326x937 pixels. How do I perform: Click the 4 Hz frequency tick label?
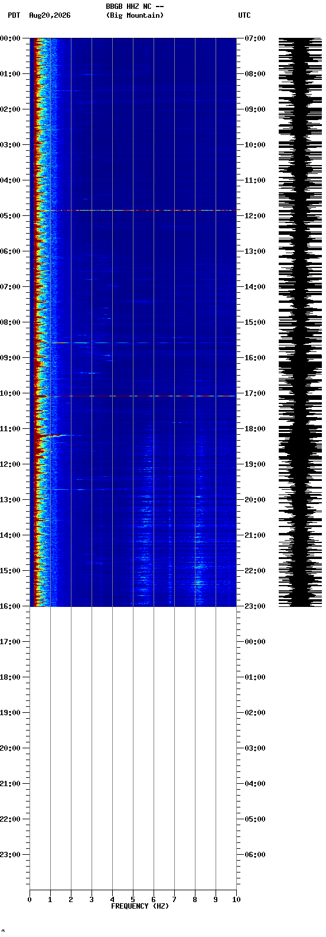point(112,900)
